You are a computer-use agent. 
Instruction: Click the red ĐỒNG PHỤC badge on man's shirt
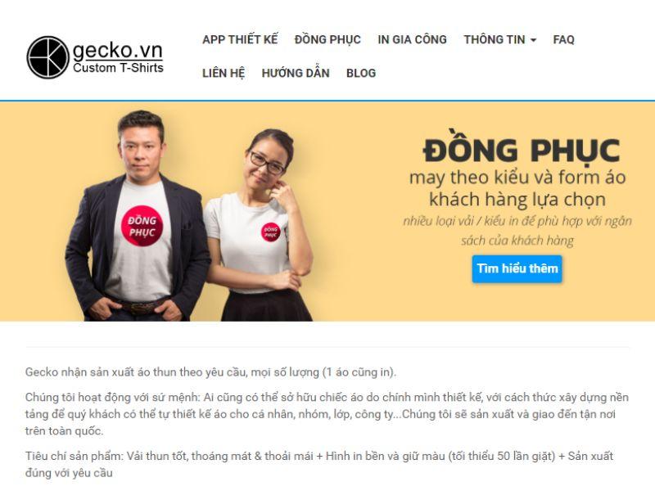click(142, 226)
